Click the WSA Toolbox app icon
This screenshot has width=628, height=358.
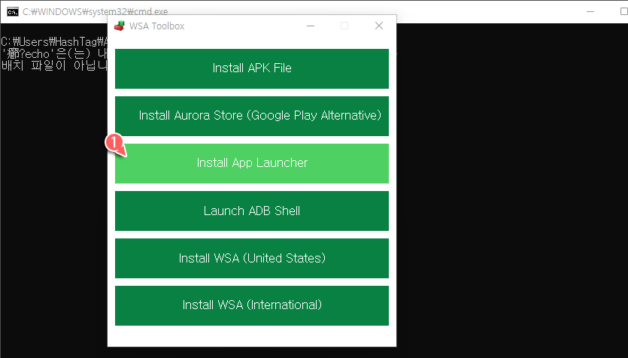120,26
